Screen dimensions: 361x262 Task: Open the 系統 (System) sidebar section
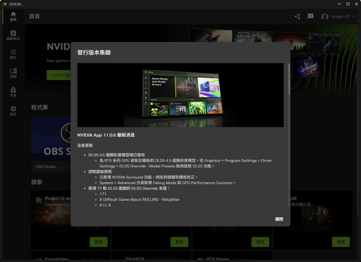pos(13,73)
